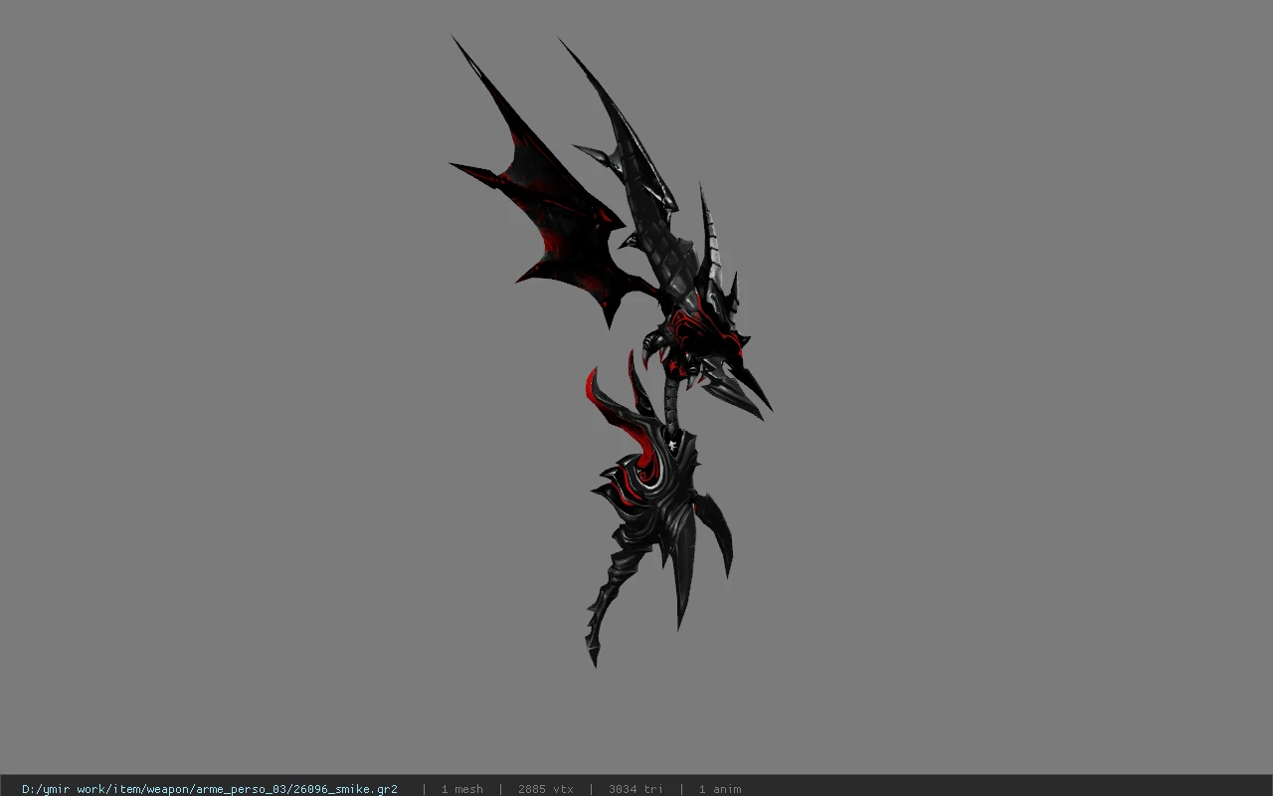Click the white star emblem on model

pos(674,445)
